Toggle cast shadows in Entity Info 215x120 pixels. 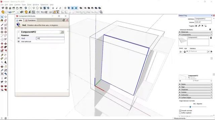click(205, 26)
